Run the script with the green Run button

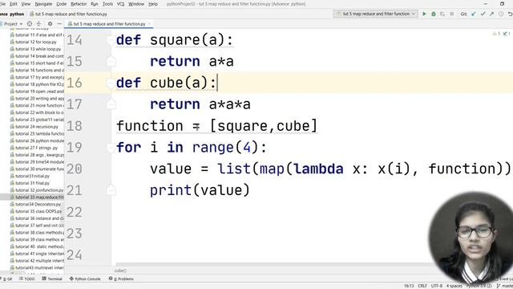[424, 14]
